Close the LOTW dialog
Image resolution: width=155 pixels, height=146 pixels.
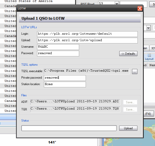[140, 8]
